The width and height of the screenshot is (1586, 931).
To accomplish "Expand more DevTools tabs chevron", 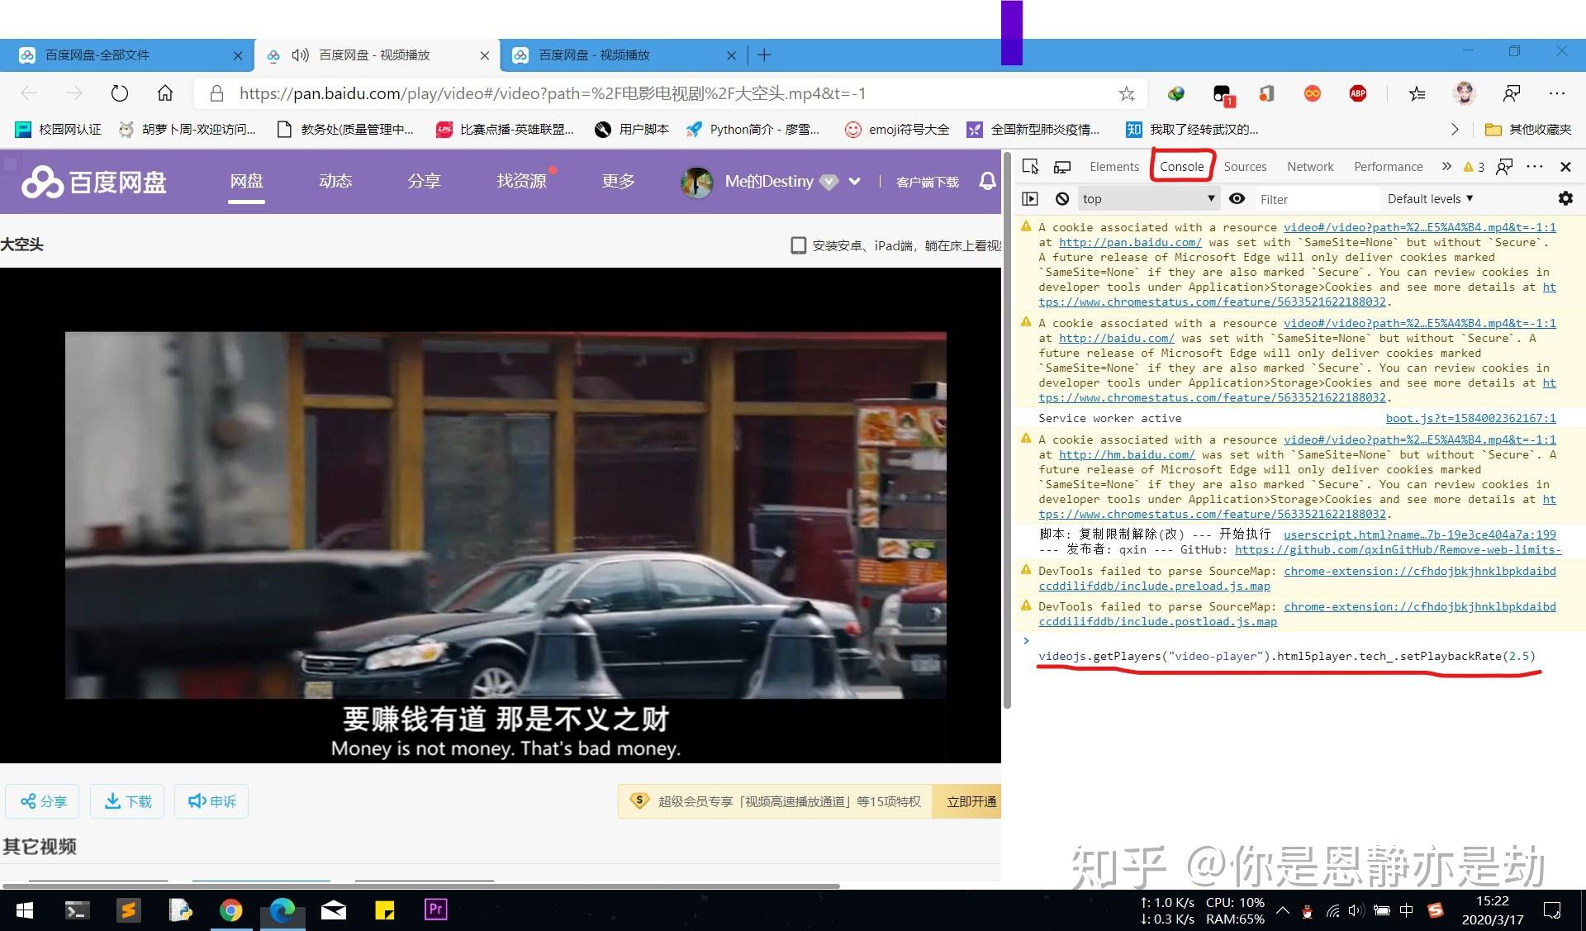I will [x=1446, y=167].
